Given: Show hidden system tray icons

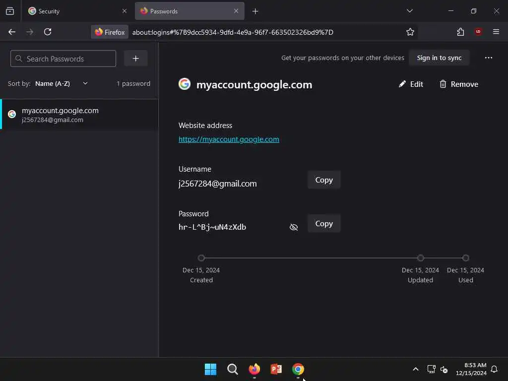Looking at the screenshot, I should click(416, 369).
